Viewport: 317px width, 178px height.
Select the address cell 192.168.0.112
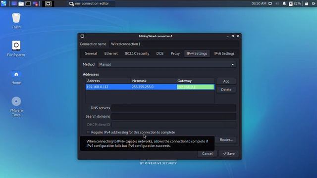(108, 87)
